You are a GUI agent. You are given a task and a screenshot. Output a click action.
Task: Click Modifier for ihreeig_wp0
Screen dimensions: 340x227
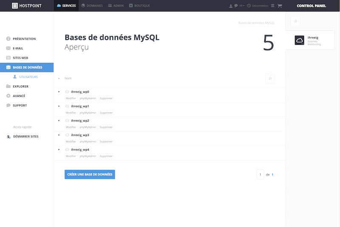(71, 99)
